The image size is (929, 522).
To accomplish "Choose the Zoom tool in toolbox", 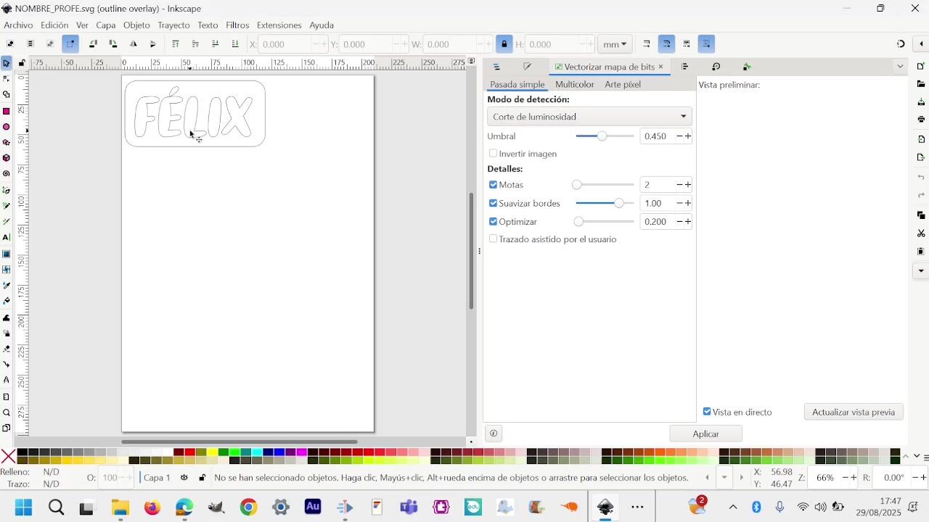I will [7, 413].
